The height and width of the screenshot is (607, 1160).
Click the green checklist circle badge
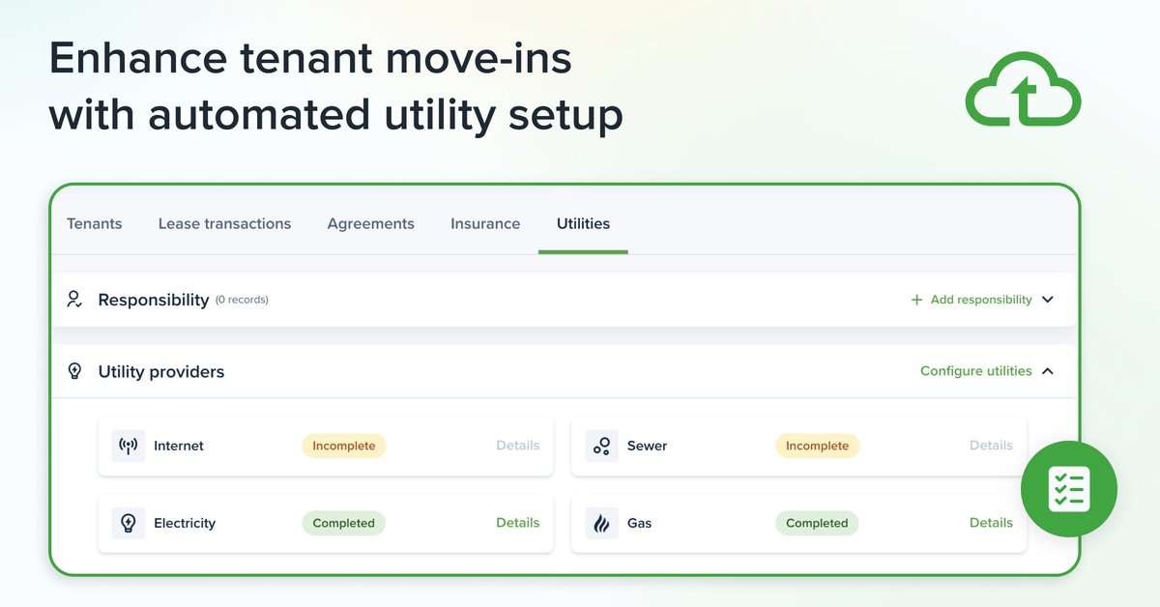coord(1069,489)
